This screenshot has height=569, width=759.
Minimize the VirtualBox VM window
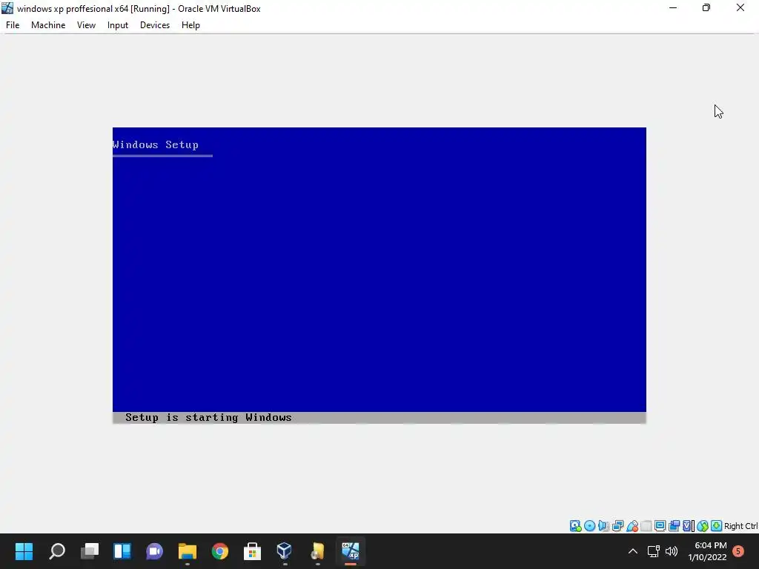point(673,8)
